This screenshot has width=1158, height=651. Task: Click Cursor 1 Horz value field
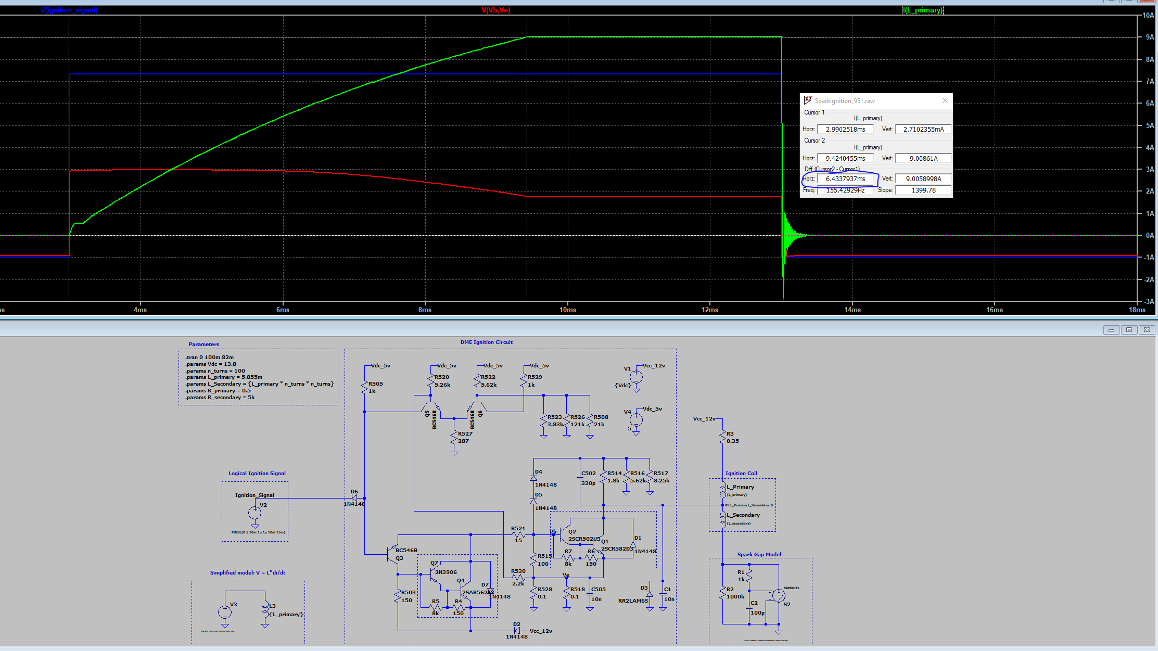845,129
